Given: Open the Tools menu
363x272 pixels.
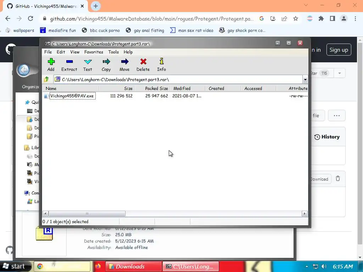Looking at the screenshot, I should [x=113, y=52].
